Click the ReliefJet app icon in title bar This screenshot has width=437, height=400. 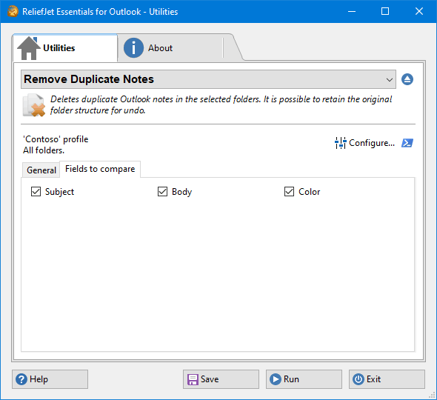coord(13,12)
